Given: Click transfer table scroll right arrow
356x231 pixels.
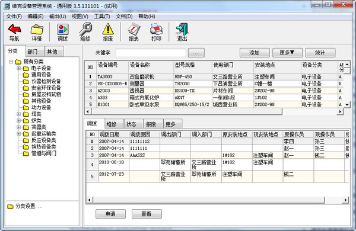Looking at the screenshot, I should (x=345, y=200).
